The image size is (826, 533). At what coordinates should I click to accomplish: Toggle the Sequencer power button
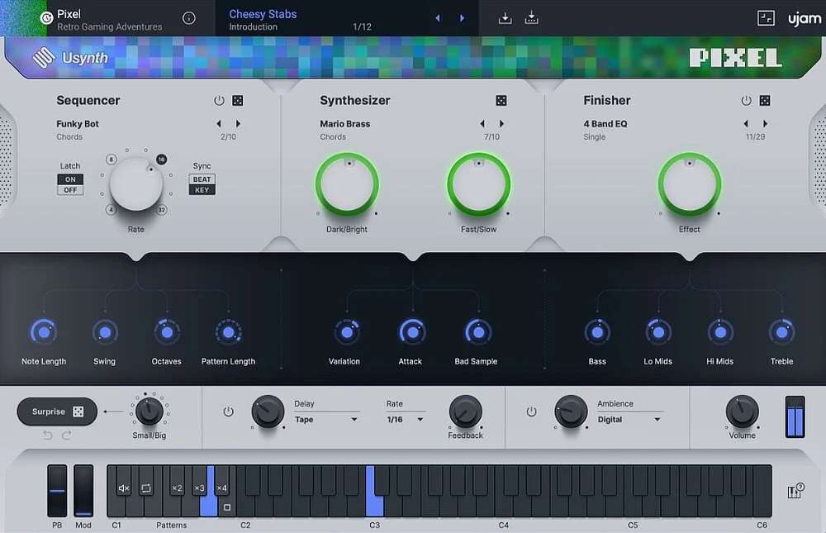pos(219,101)
